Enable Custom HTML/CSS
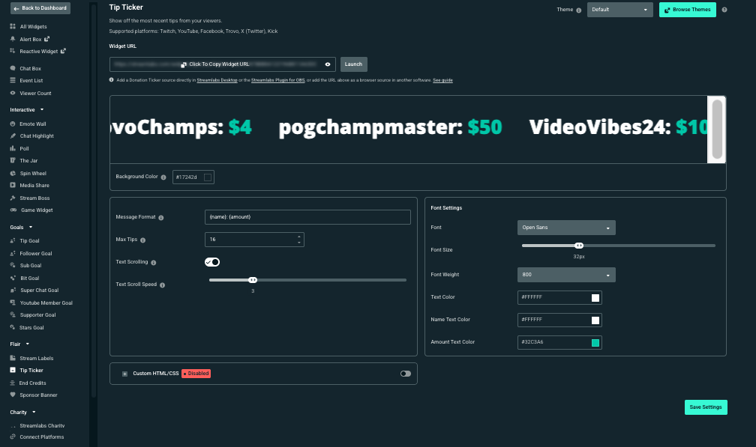 (x=405, y=373)
